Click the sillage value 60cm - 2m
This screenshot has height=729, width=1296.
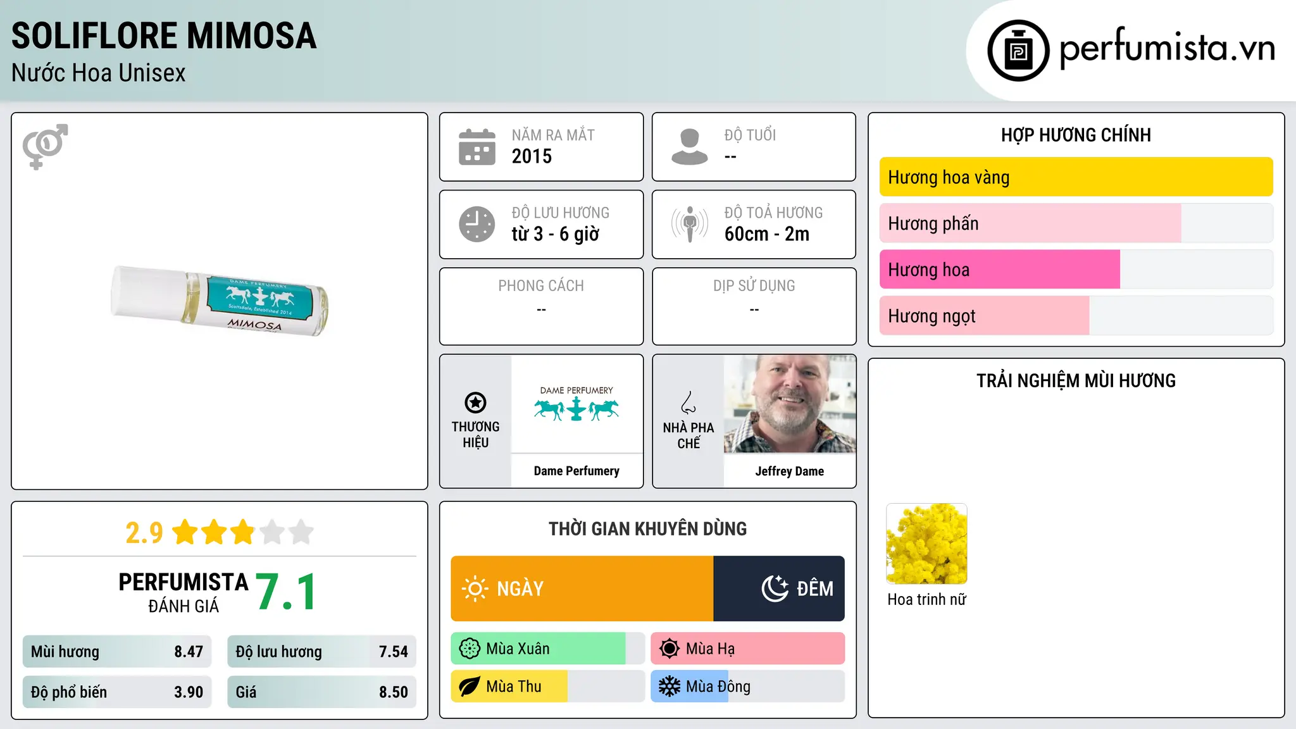tap(767, 234)
